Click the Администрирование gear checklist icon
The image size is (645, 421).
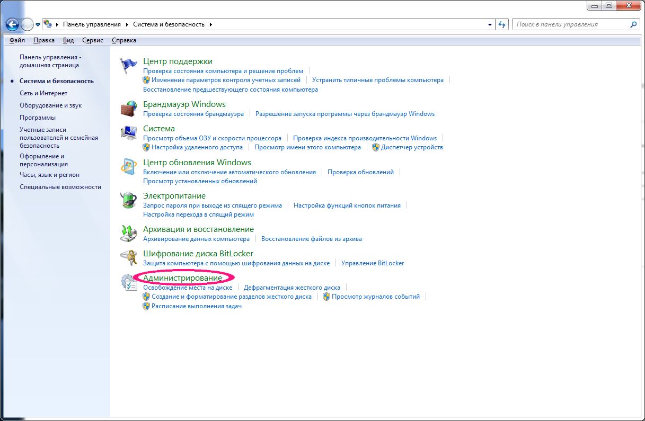tap(129, 282)
